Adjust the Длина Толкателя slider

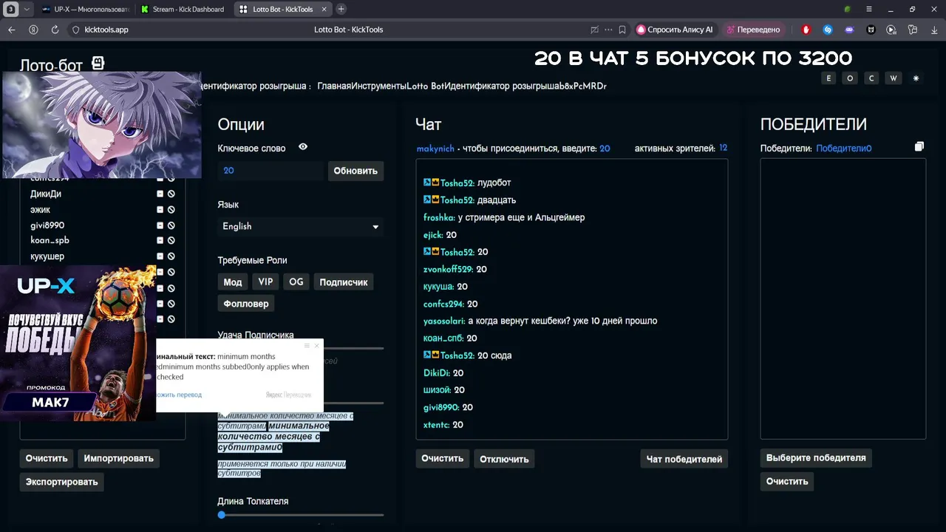coord(301,514)
